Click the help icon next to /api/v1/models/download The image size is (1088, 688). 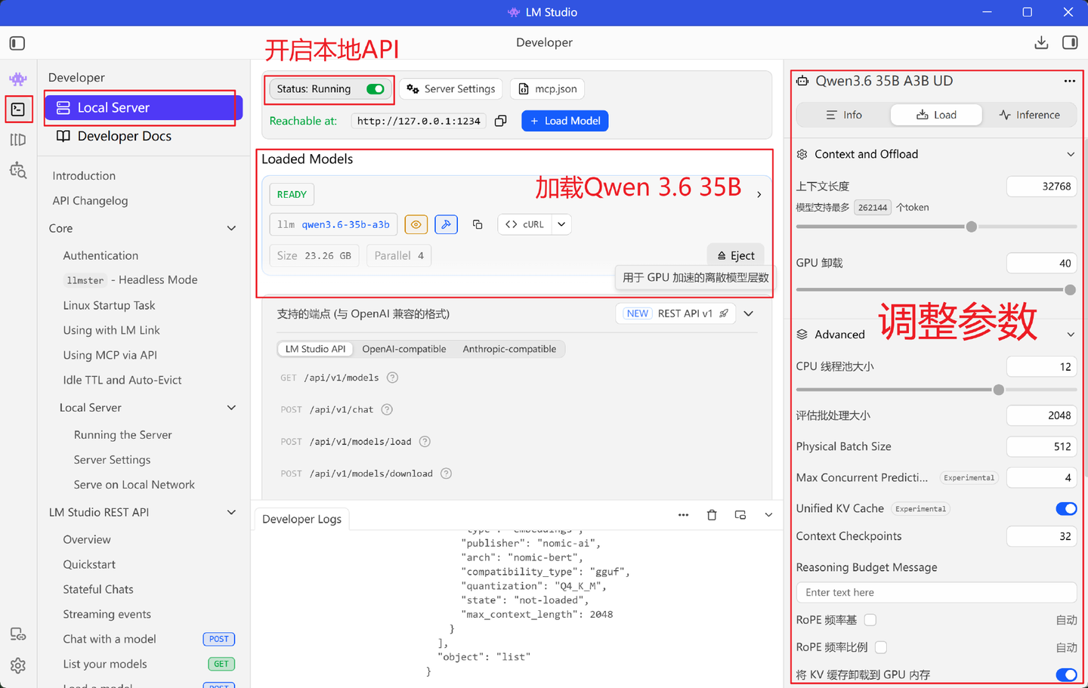[x=447, y=474]
